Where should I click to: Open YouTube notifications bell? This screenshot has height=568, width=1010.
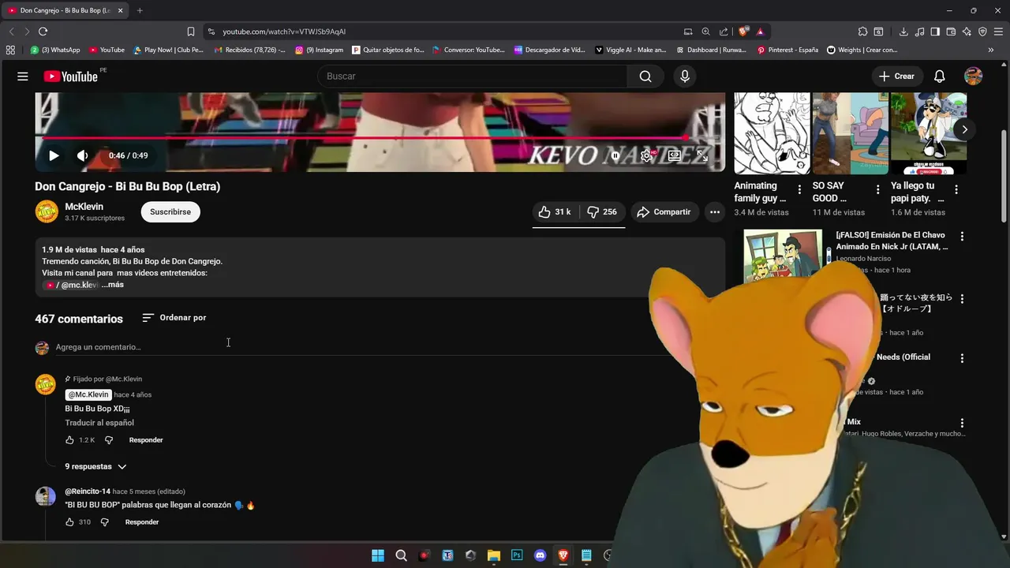click(940, 77)
